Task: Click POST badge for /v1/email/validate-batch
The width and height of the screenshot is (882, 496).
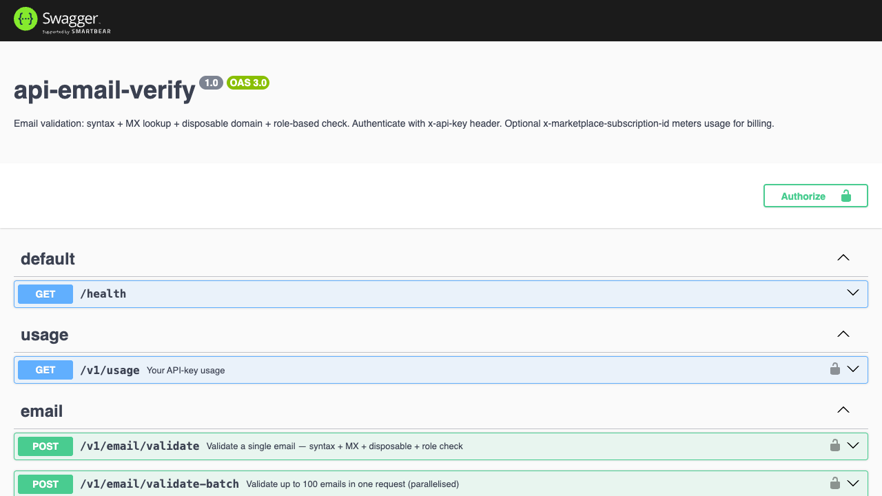Action: click(x=45, y=484)
